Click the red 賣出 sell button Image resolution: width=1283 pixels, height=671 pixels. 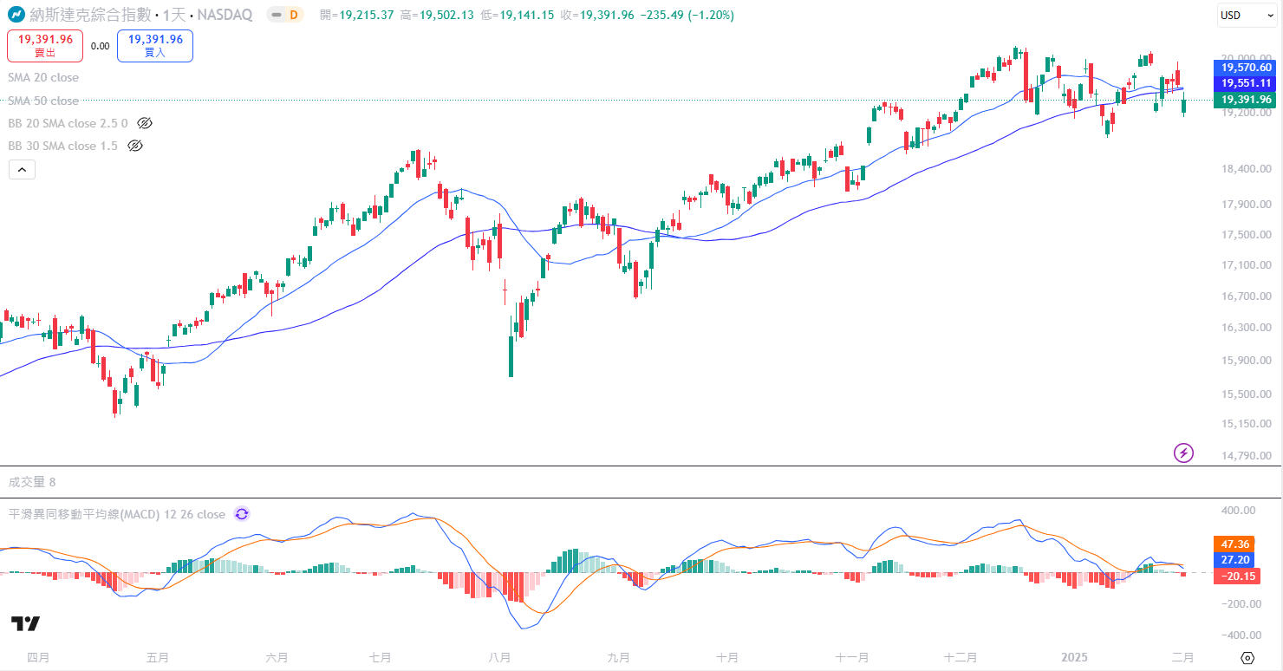(45, 46)
